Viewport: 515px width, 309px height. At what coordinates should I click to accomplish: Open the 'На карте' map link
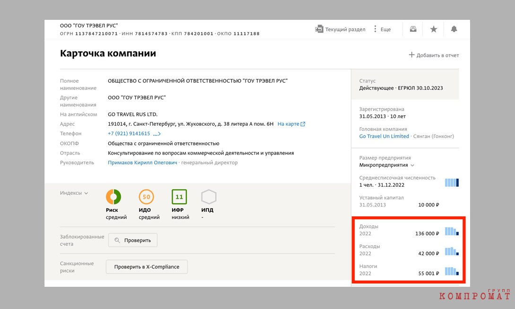point(291,124)
